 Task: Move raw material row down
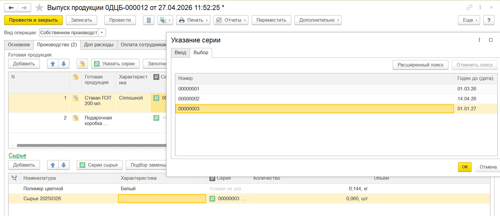pyautogui.click(x=64, y=165)
